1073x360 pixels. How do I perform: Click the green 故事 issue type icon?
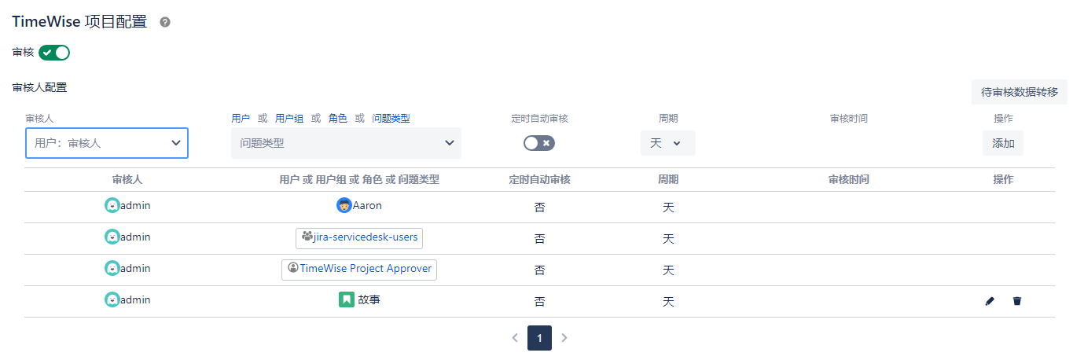[x=347, y=299]
